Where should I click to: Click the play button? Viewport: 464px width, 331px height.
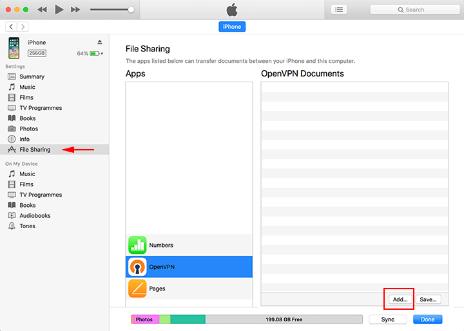[x=59, y=10]
